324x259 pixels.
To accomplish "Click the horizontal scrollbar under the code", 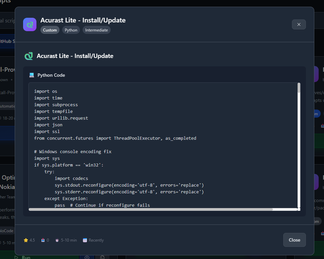I will click(x=150, y=209).
